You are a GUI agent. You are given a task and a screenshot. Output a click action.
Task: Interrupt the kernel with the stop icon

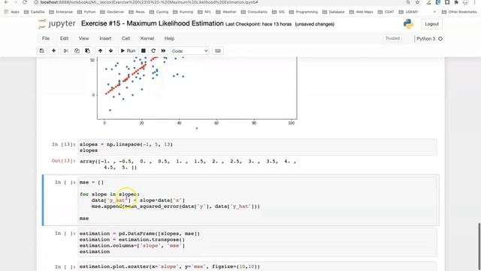(x=144, y=50)
